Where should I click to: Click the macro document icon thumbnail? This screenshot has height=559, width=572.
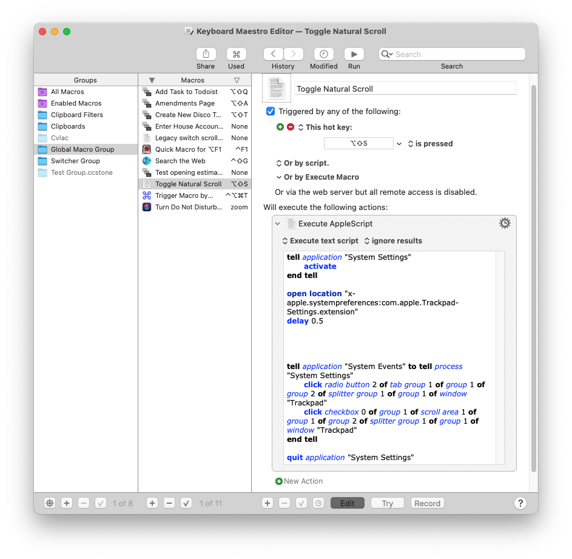pos(277,88)
